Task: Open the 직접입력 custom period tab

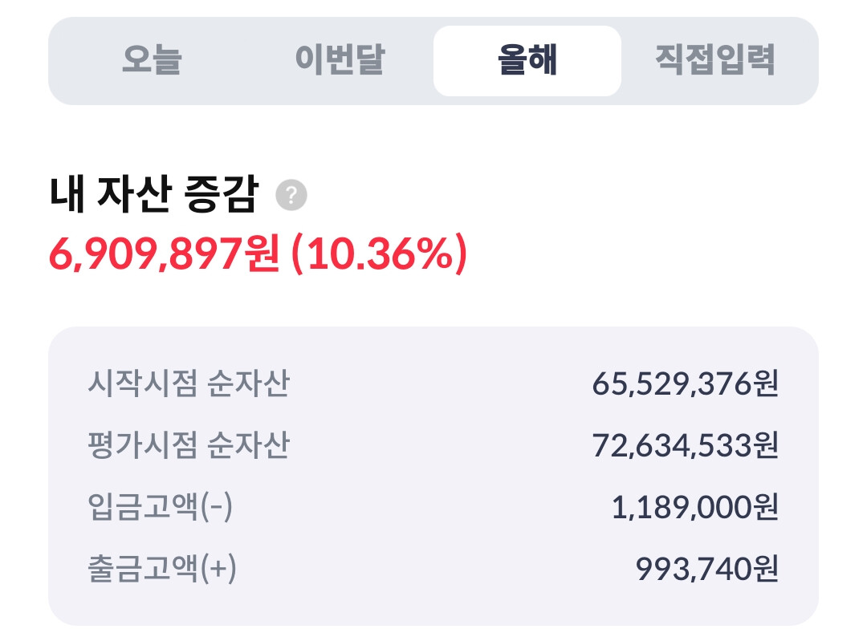Action: point(714,60)
